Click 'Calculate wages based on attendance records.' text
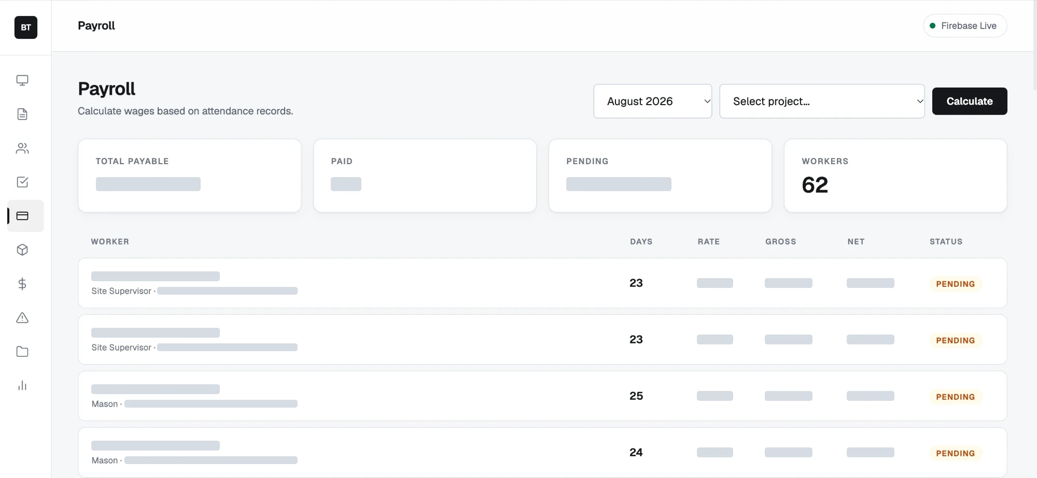Viewport: 1037px width, 478px height. (186, 111)
